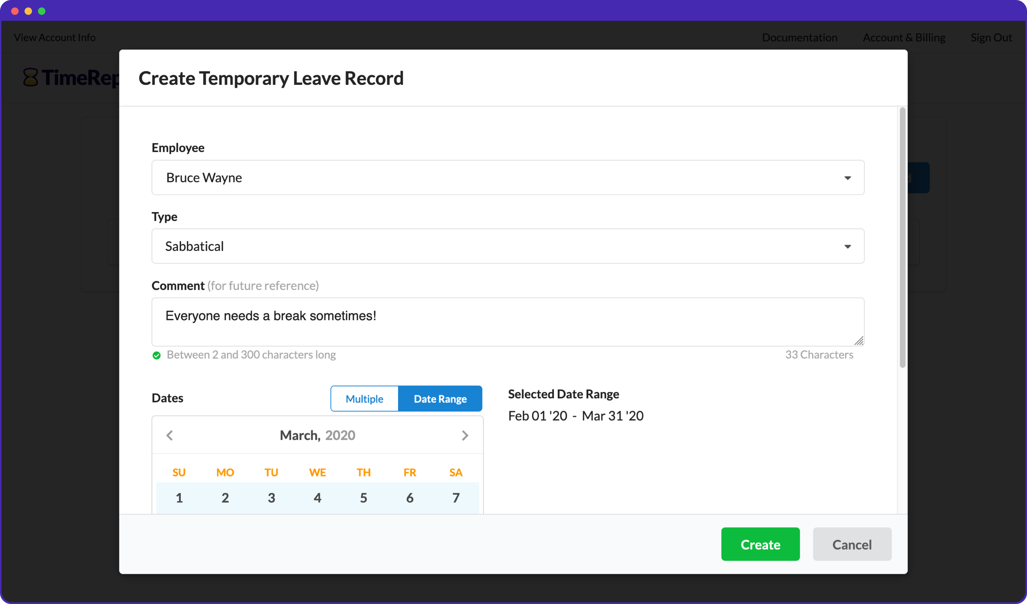Screen dimensions: 1027x604
Task: Open the Documentation menu item
Action: [800, 38]
